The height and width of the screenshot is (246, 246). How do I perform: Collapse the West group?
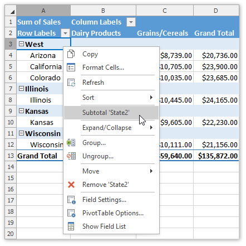click(22, 44)
